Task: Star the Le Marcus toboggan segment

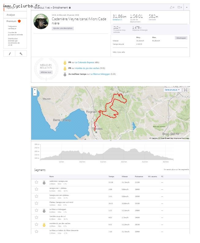Action: pyautogui.click(x=36, y=211)
